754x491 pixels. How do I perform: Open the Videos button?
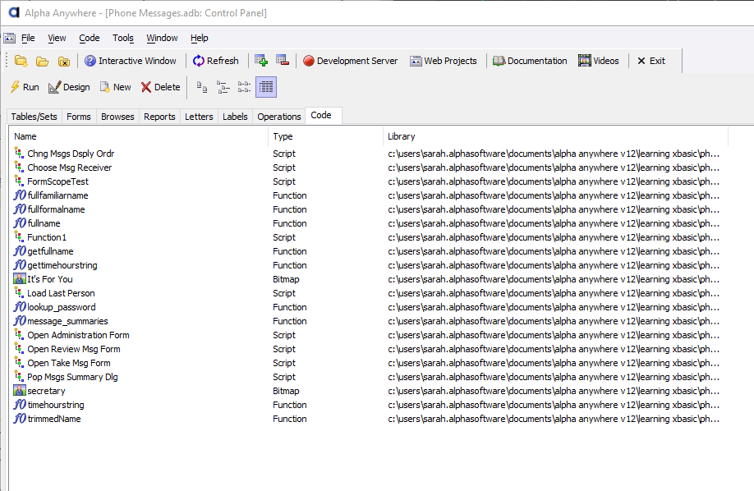[599, 61]
